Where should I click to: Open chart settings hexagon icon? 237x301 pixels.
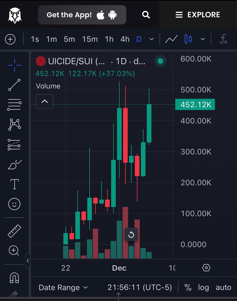pyautogui.click(x=206, y=268)
